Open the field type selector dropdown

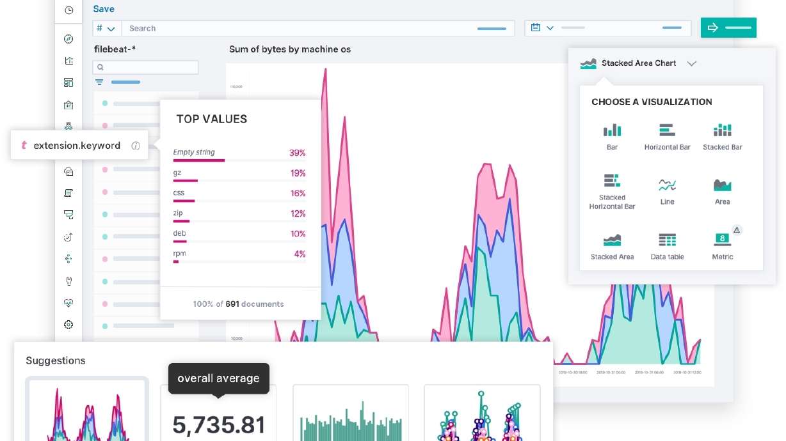click(107, 28)
